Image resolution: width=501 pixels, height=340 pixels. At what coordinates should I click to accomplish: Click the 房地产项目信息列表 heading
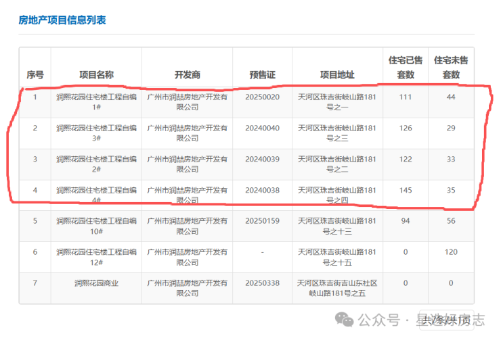point(62,20)
